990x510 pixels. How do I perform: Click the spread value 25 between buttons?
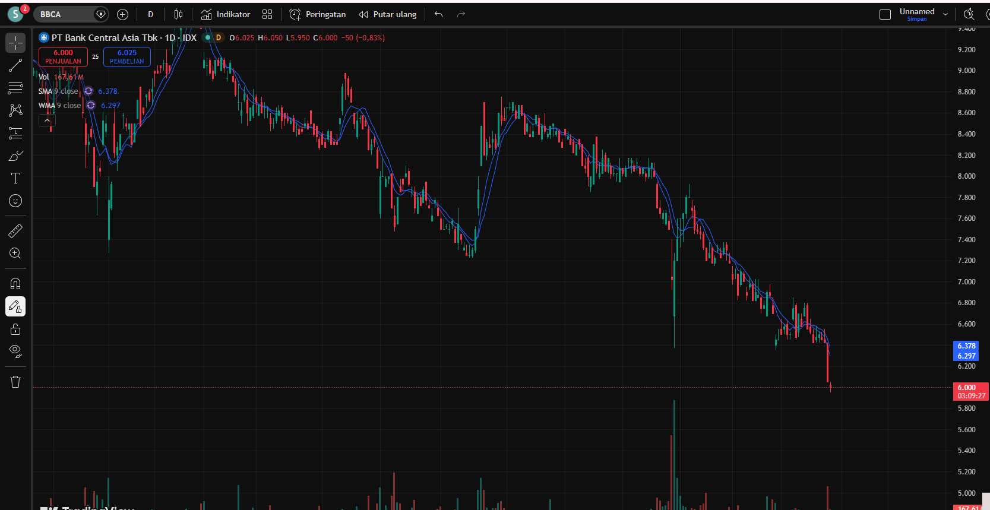[96, 57]
